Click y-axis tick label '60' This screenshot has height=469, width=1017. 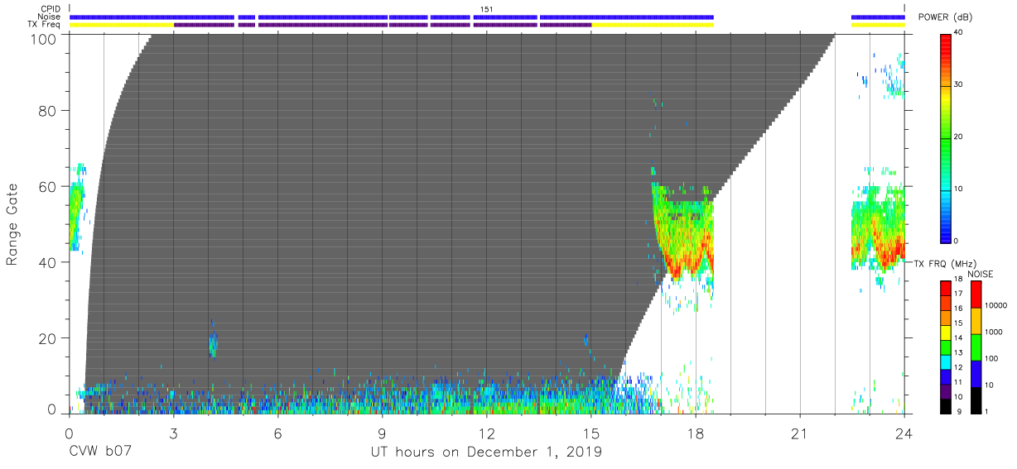pos(49,186)
